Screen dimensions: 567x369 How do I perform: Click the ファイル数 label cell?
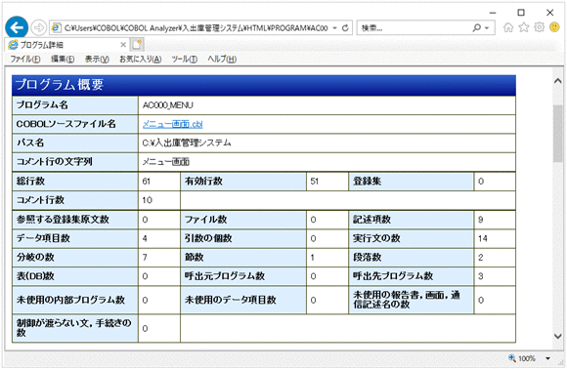pos(243,220)
